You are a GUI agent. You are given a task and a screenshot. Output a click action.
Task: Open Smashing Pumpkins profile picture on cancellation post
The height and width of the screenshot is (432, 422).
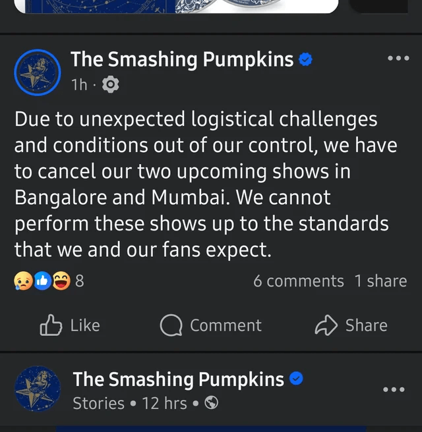pyautogui.click(x=37, y=72)
